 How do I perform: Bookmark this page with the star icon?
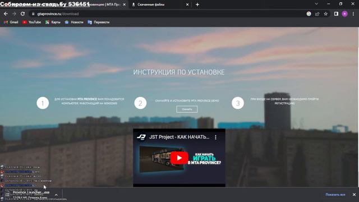pos(325,14)
